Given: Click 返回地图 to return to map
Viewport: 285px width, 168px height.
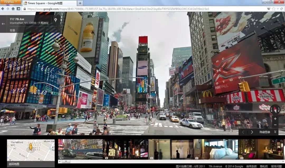Looking at the screenshot, I should click(14, 164).
